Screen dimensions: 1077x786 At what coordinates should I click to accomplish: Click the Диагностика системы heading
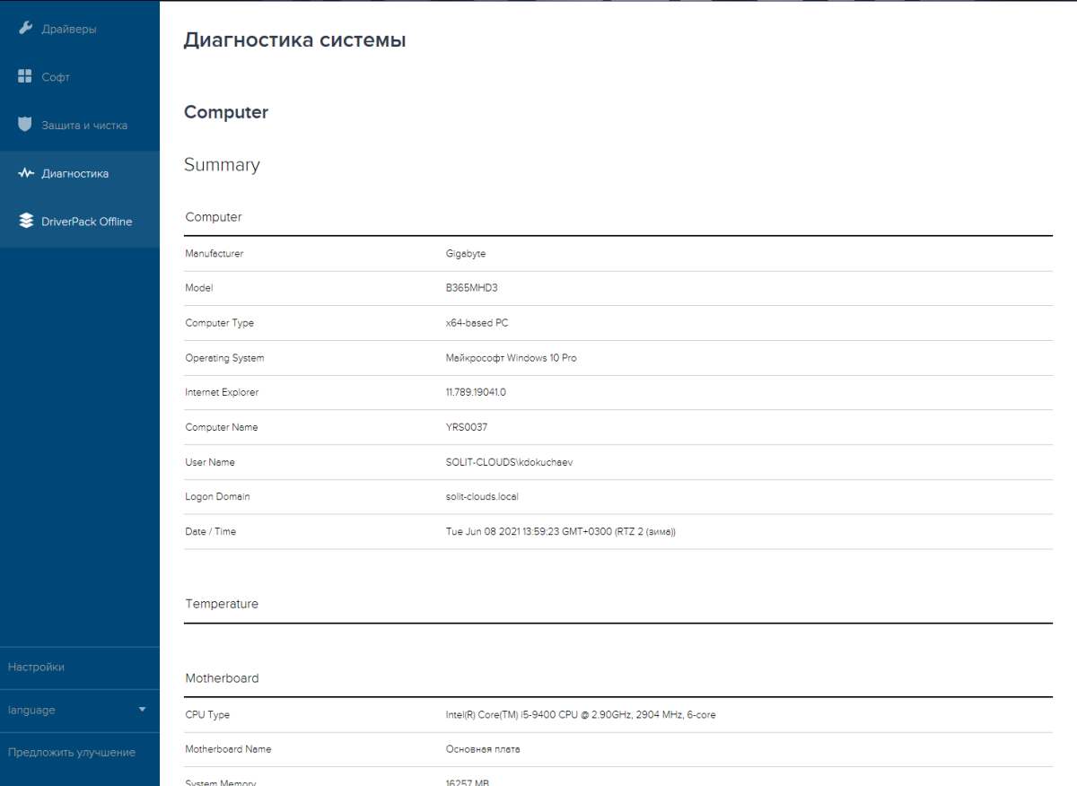tap(294, 40)
